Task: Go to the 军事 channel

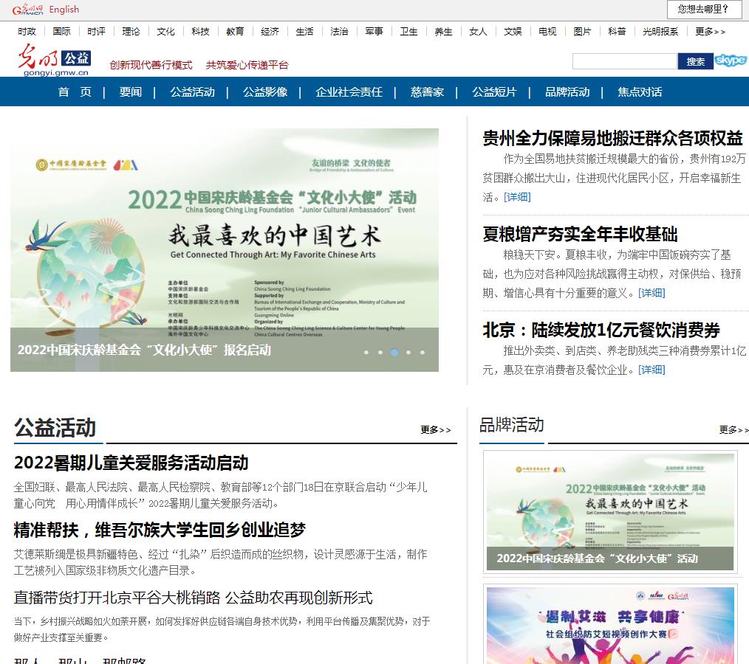Action: coord(374,32)
